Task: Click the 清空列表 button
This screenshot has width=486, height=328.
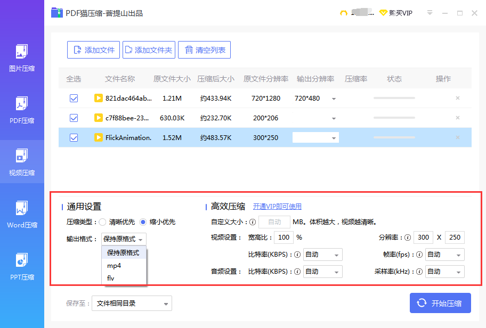Action: pyautogui.click(x=204, y=50)
